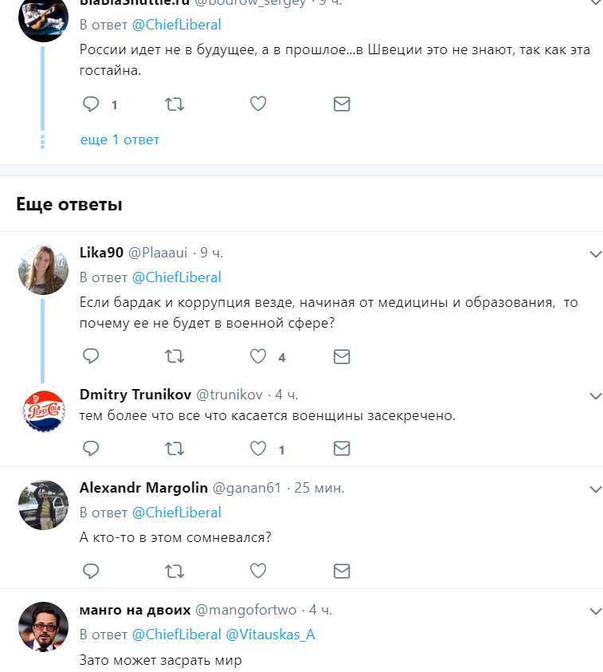Image resolution: width=603 pixels, height=672 pixels.
Task: Expand more menu on Alexandr Margolin's tweet
Action: [x=595, y=489]
